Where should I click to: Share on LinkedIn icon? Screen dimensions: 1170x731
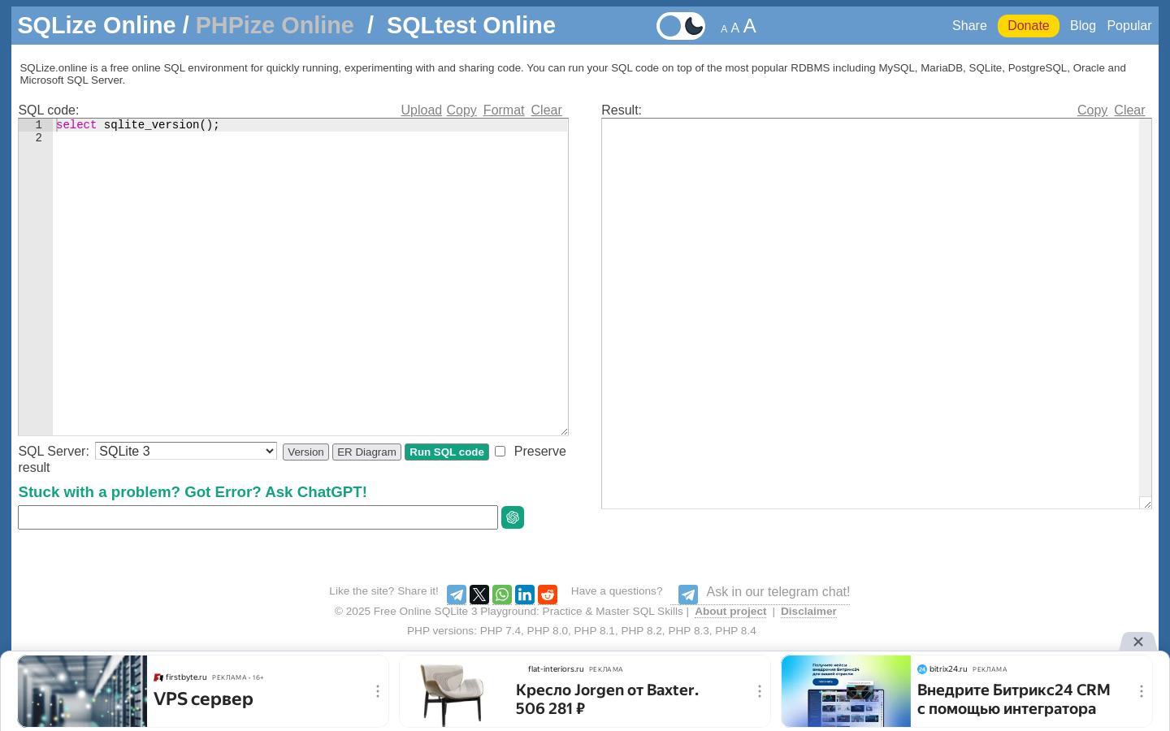pyautogui.click(x=525, y=595)
